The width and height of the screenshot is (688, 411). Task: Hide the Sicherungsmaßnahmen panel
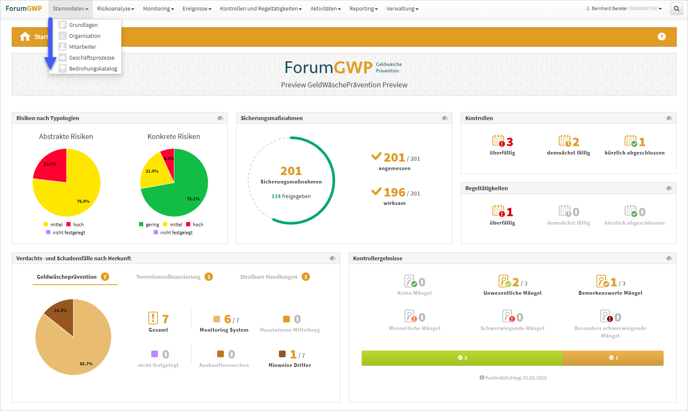[445, 118]
